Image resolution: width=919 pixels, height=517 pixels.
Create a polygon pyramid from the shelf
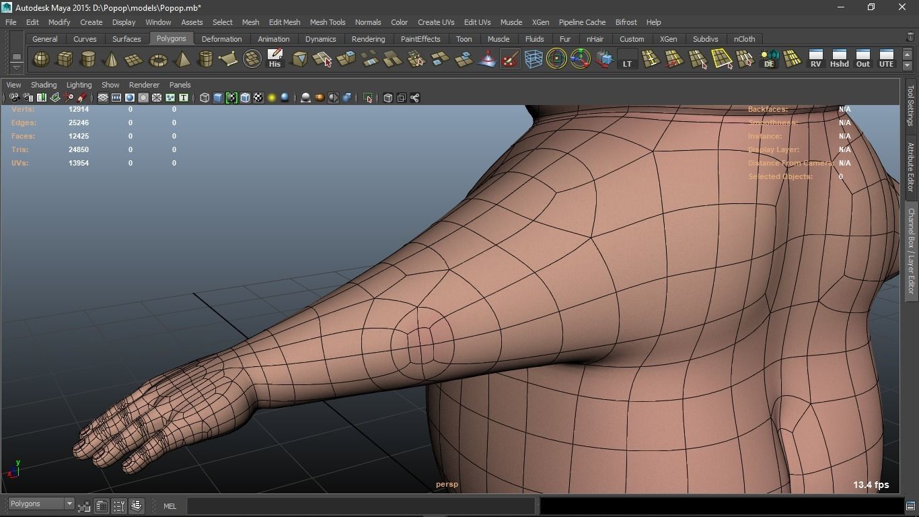(x=182, y=59)
